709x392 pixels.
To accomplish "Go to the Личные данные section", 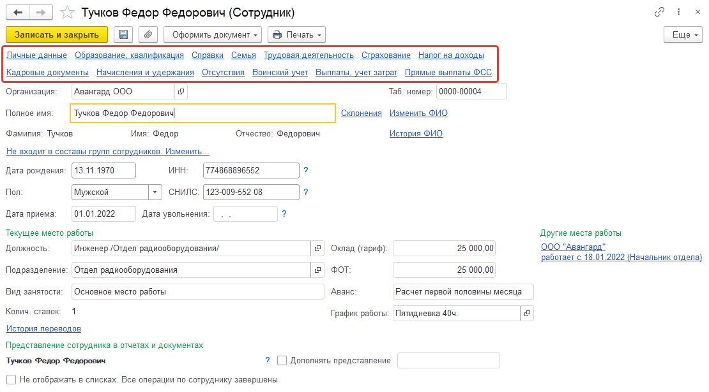I will 36,55.
